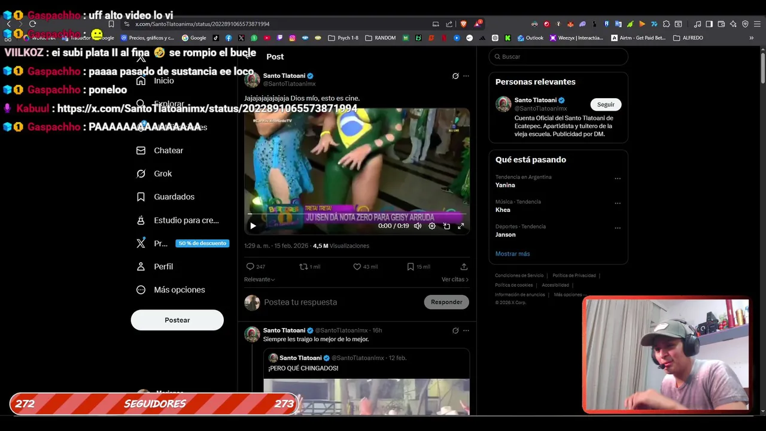The width and height of the screenshot is (766, 431).
Task: Play the video in the post
Action: [x=253, y=226]
